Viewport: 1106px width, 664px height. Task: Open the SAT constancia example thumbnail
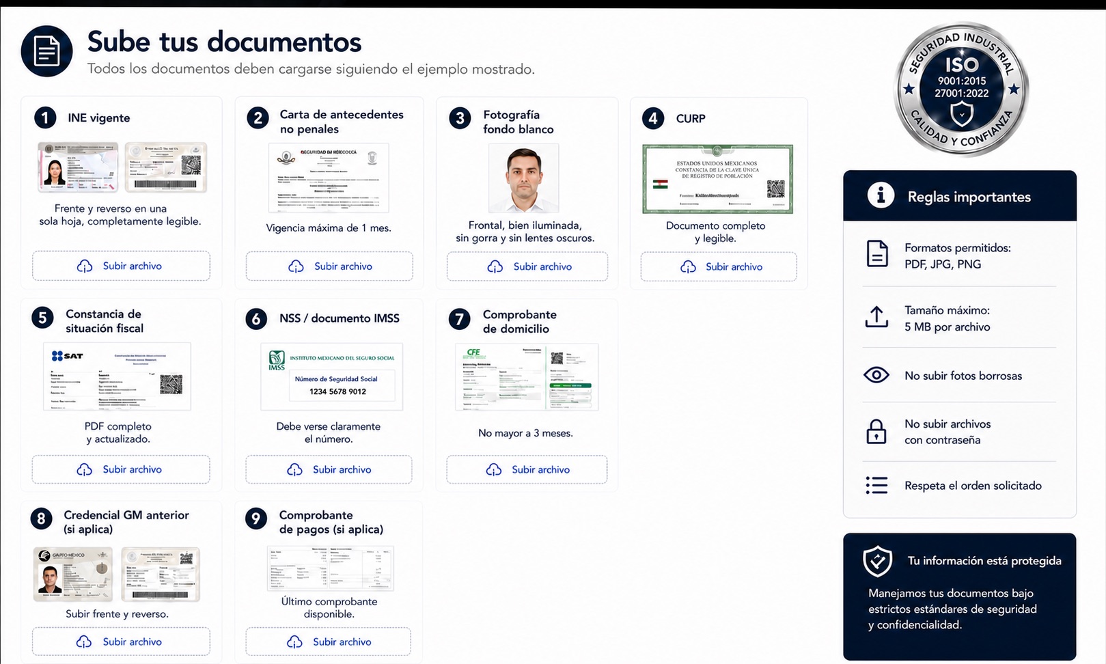click(117, 376)
